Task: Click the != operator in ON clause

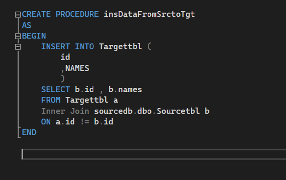Action: (85, 122)
